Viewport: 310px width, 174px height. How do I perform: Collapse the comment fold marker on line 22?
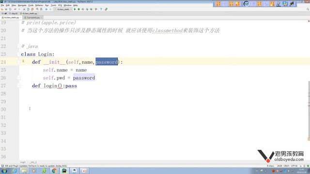coord(18,46)
